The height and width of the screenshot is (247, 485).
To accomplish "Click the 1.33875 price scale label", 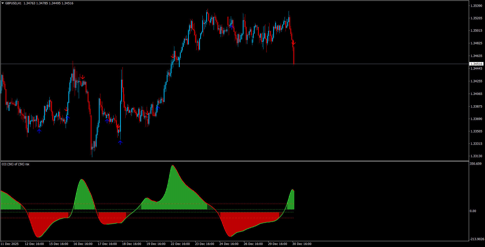I will (x=476, y=107).
